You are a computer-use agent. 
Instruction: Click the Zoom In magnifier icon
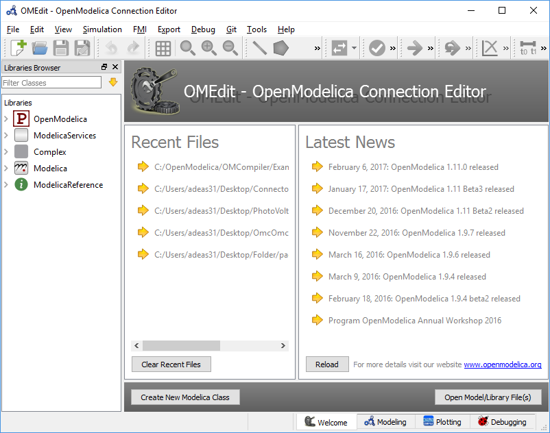coord(208,48)
